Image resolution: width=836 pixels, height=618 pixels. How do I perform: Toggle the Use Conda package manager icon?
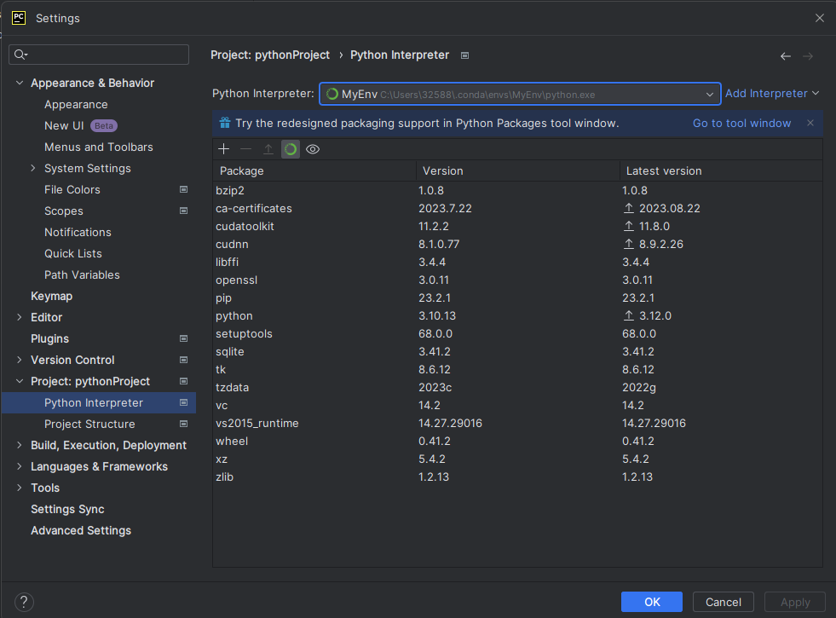tap(291, 149)
